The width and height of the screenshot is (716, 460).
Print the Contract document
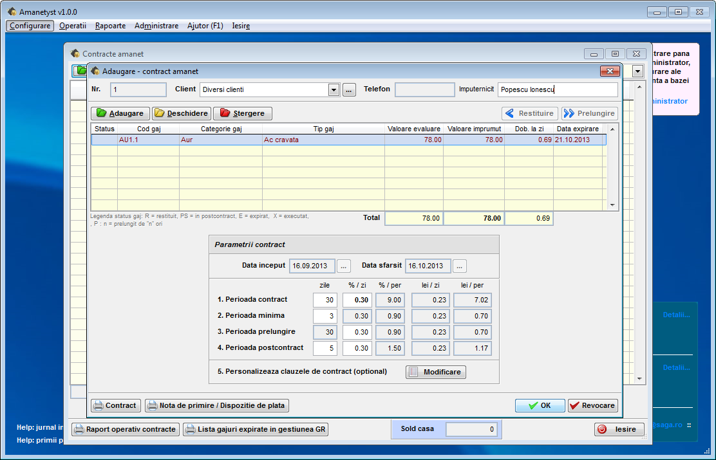pos(115,405)
